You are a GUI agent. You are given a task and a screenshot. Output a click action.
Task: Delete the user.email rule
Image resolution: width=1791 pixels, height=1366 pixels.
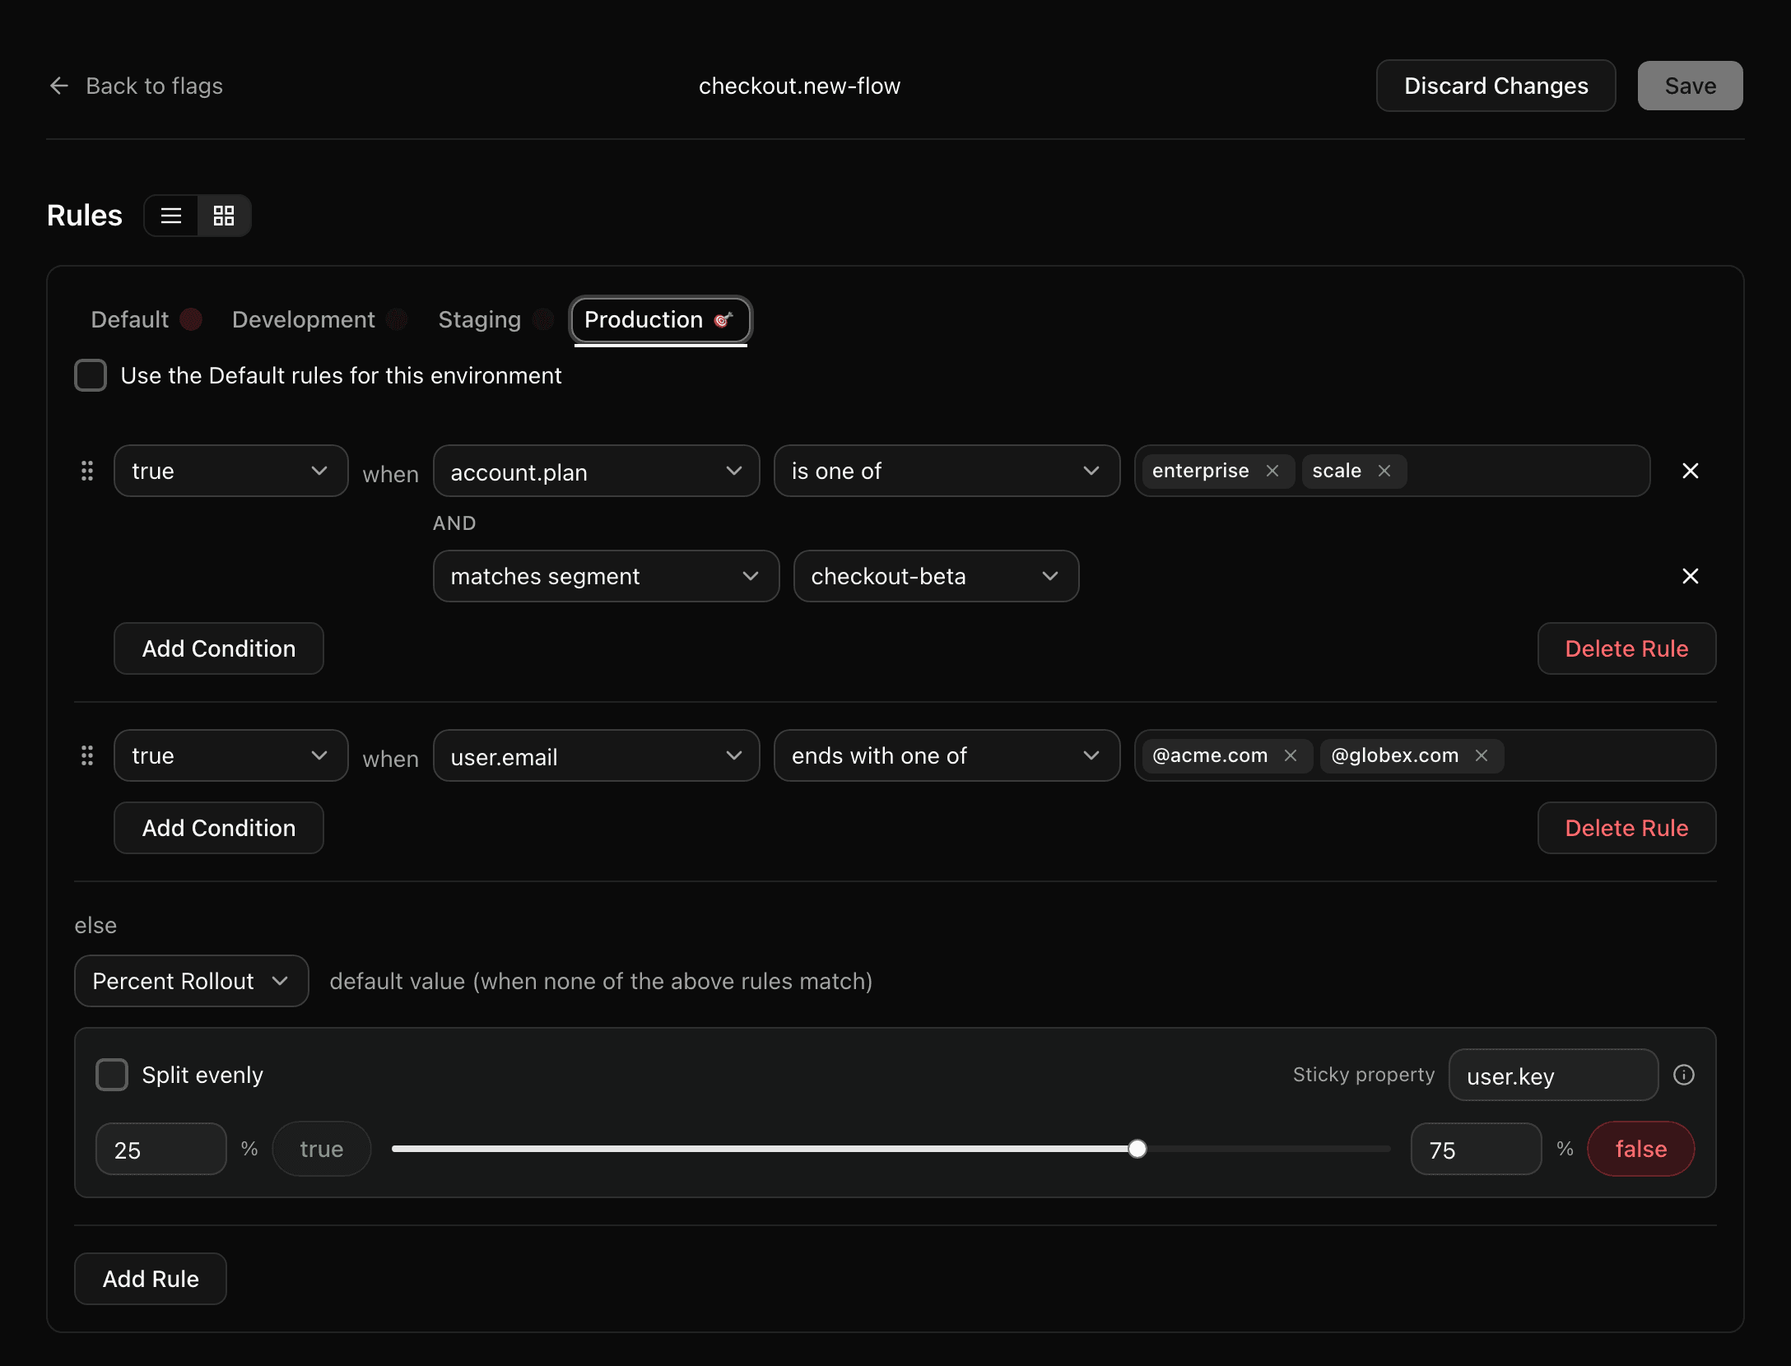[1626, 828]
